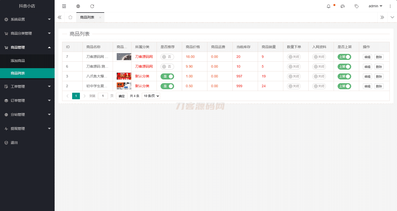Click the page 1 pagination button
Screen dimensions: 397x211
(76, 96)
